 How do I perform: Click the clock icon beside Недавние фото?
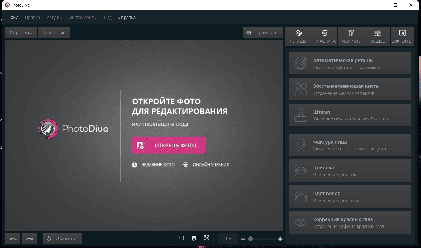coord(134,165)
